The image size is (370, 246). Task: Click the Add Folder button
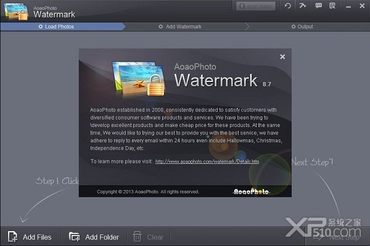94,237
